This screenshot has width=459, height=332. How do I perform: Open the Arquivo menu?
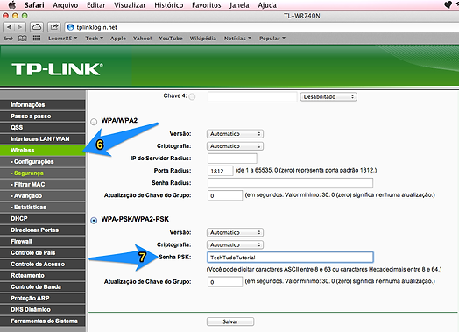[66, 5]
